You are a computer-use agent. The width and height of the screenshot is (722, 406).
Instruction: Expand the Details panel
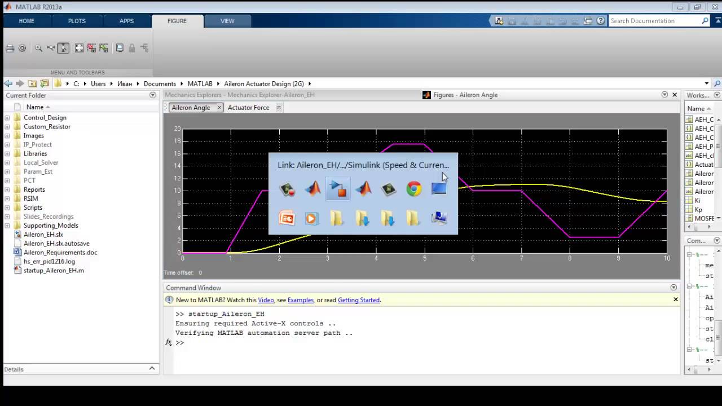(x=152, y=369)
